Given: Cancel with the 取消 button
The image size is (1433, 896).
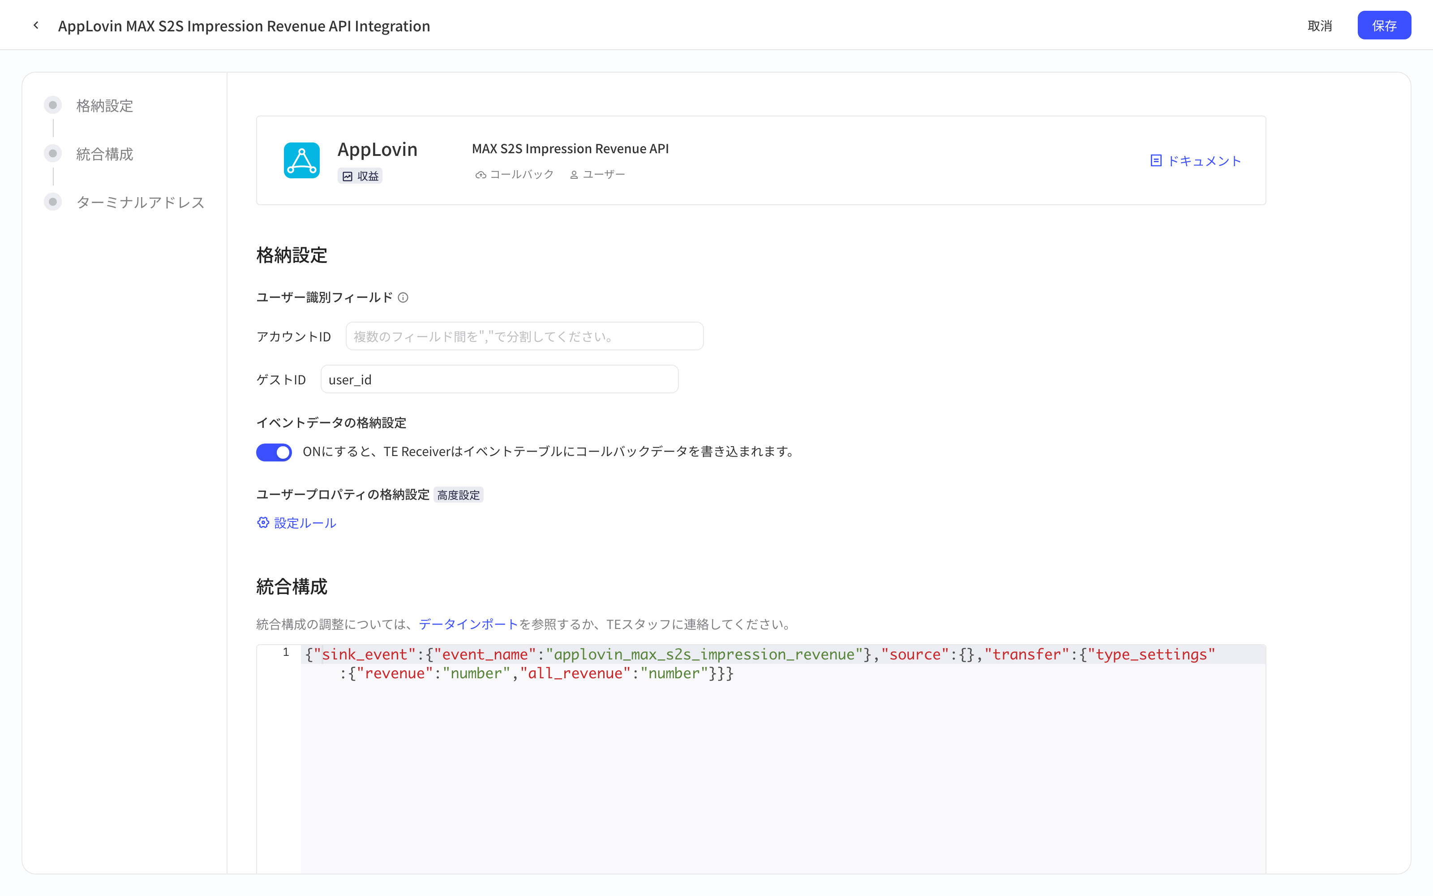Looking at the screenshot, I should [x=1320, y=26].
